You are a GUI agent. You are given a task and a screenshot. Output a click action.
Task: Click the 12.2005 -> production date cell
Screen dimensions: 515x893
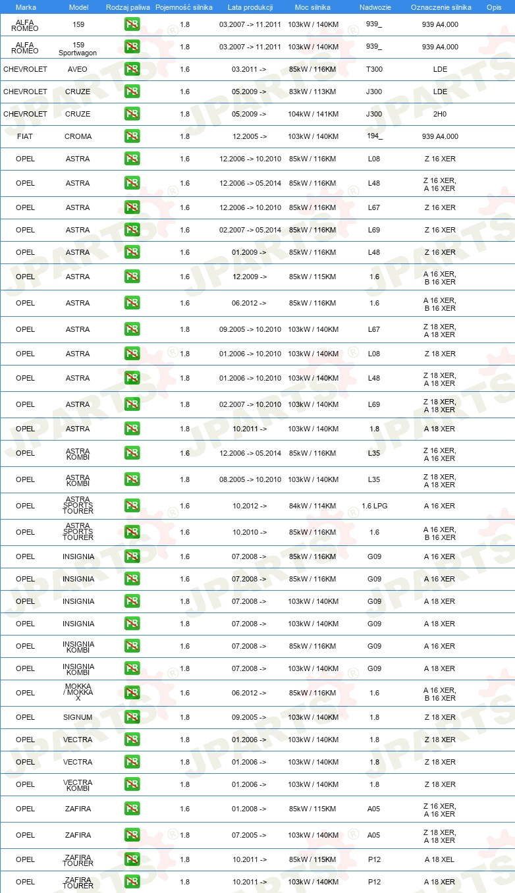click(250, 136)
